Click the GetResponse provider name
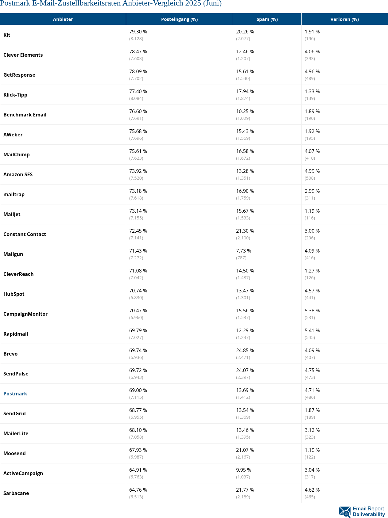This screenshot has height=518, width=388. tap(19, 75)
